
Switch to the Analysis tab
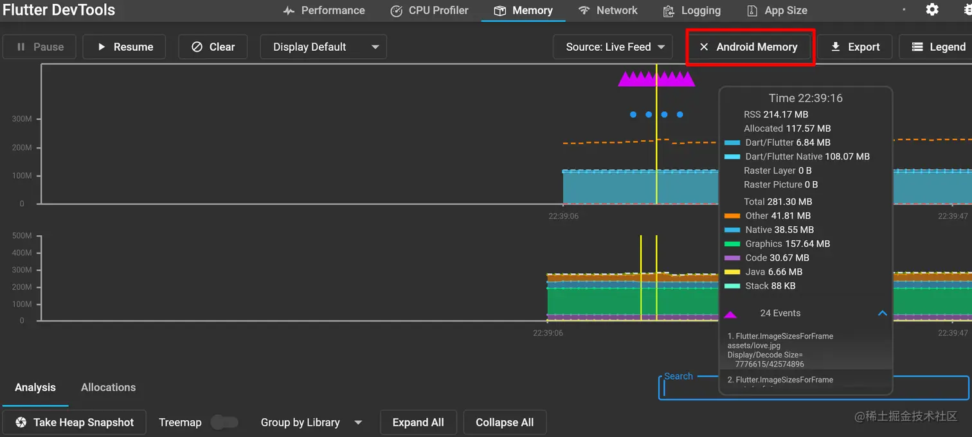click(35, 388)
